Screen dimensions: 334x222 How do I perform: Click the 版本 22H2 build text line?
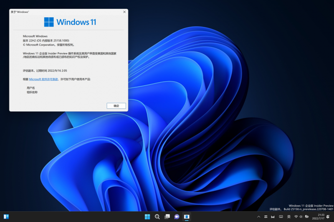(46, 40)
